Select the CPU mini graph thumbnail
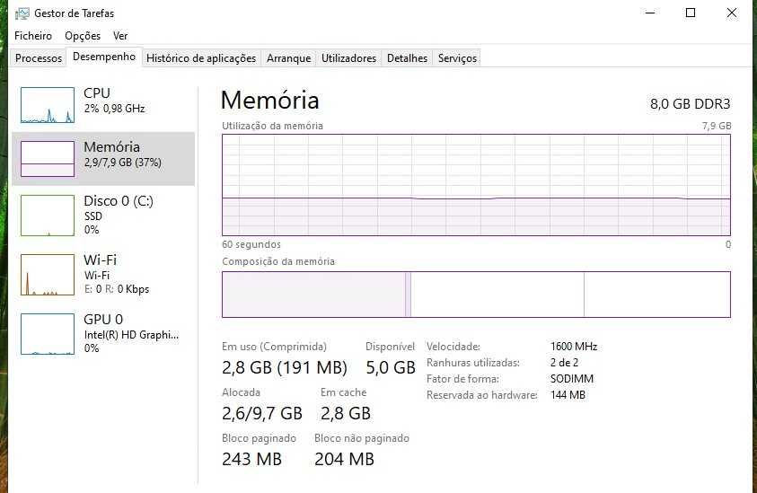 point(48,105)
